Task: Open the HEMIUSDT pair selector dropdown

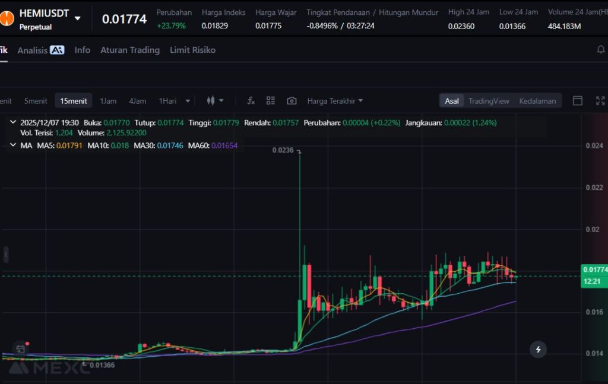Action: (x=78, y=18)
